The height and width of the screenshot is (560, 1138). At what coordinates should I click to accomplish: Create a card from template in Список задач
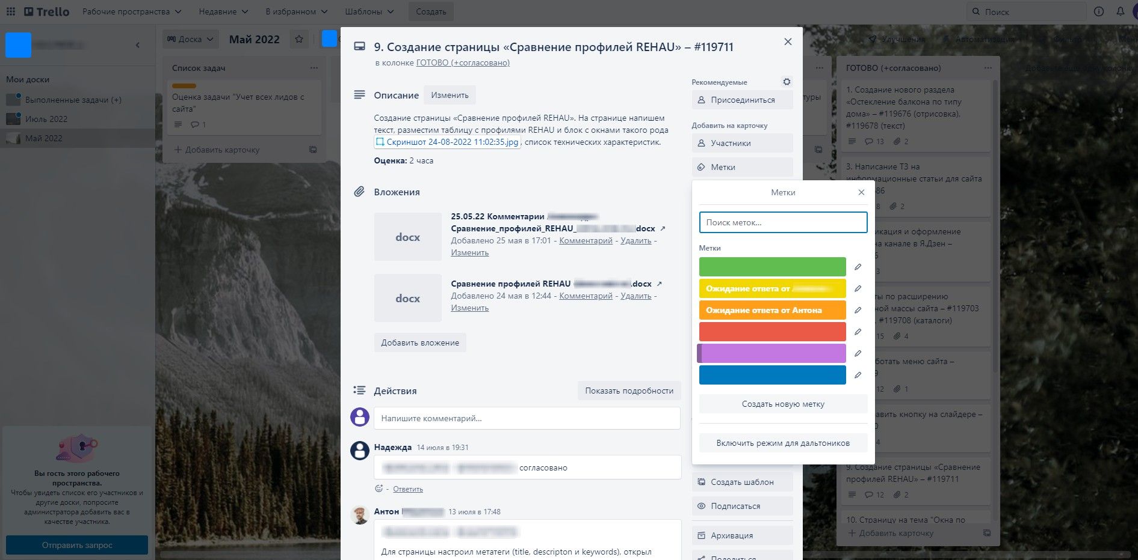point(312,150)
